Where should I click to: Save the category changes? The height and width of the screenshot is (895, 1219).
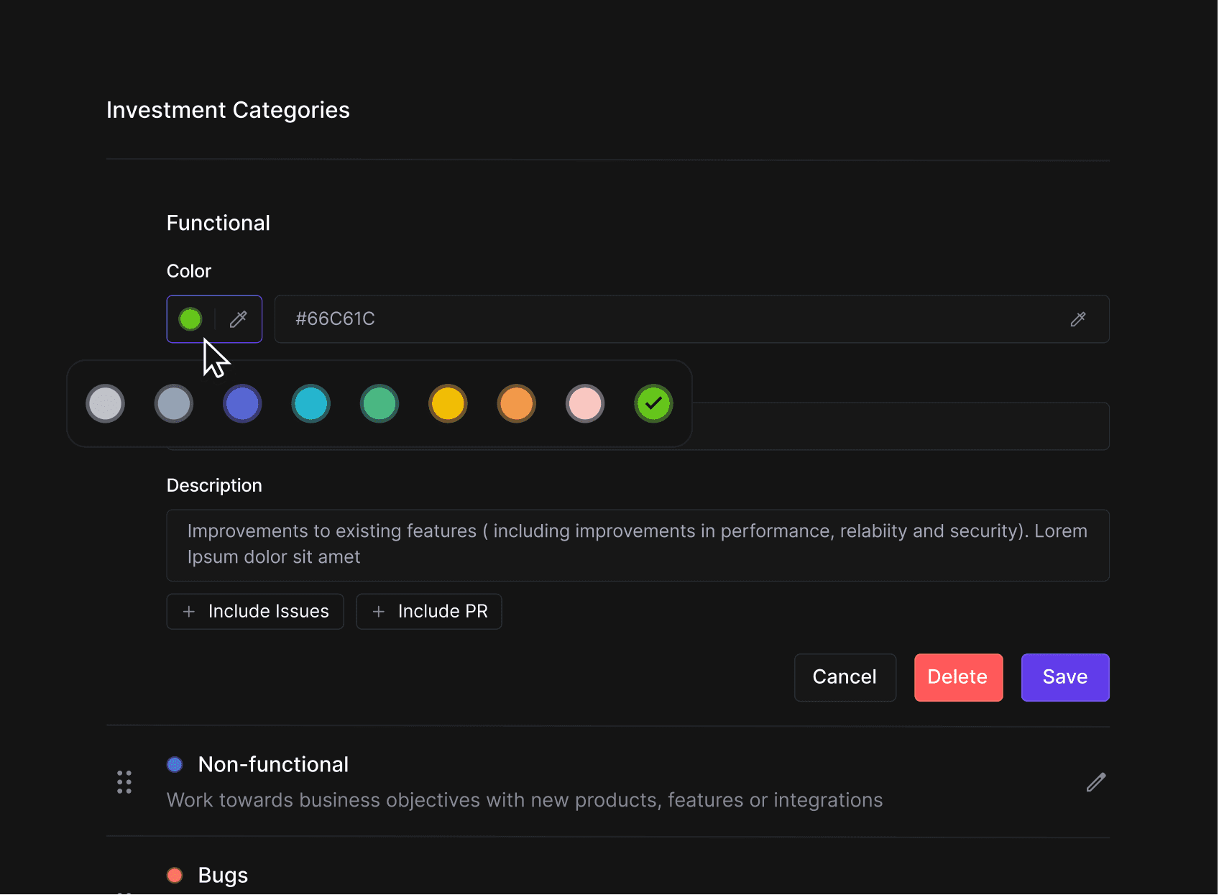pos(1065,678)
